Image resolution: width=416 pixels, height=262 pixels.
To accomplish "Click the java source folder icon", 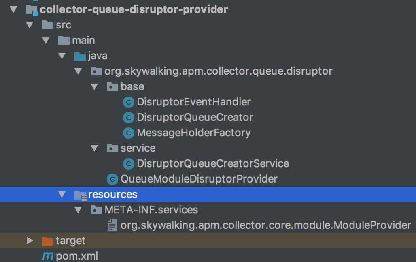I will coord(80,56).
